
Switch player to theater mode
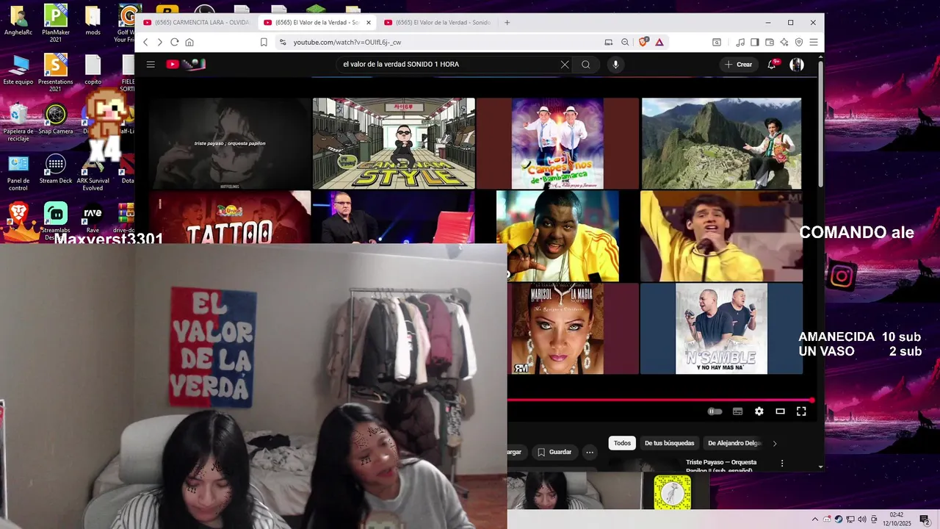tap(781, 411)
